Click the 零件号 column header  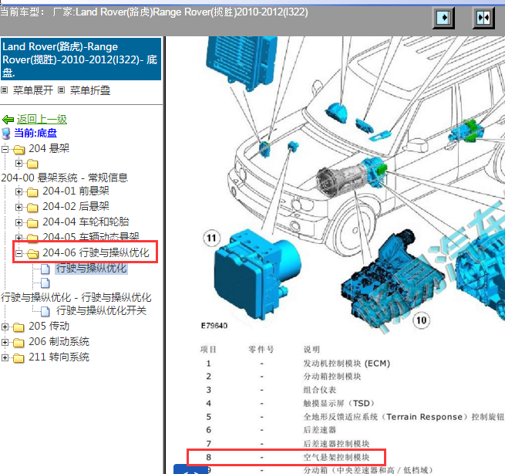261,349
